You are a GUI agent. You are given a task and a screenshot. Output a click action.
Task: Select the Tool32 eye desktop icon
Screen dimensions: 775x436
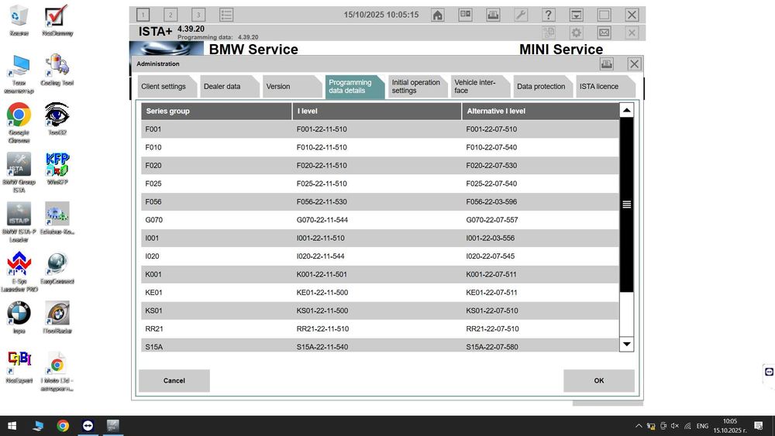tap(57, 119)
